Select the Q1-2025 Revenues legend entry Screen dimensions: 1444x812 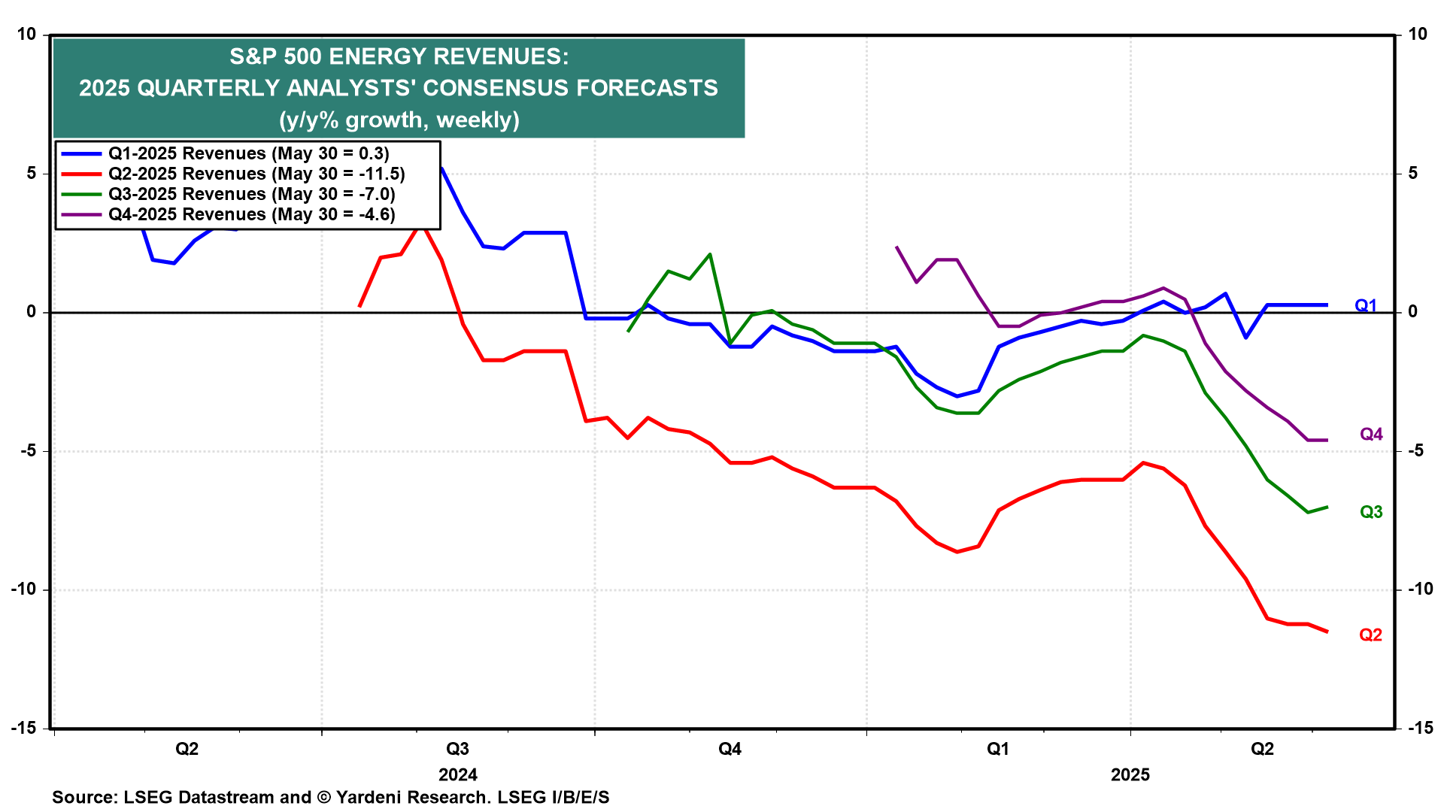tap(248, 153)
